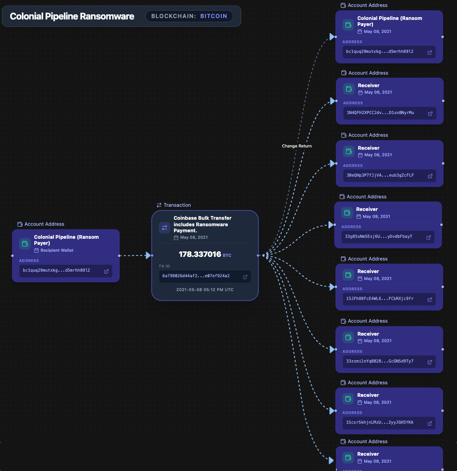Click the wallet icon on the 33g85sNm5Esj6U receiver card

[x=348, y=212]
